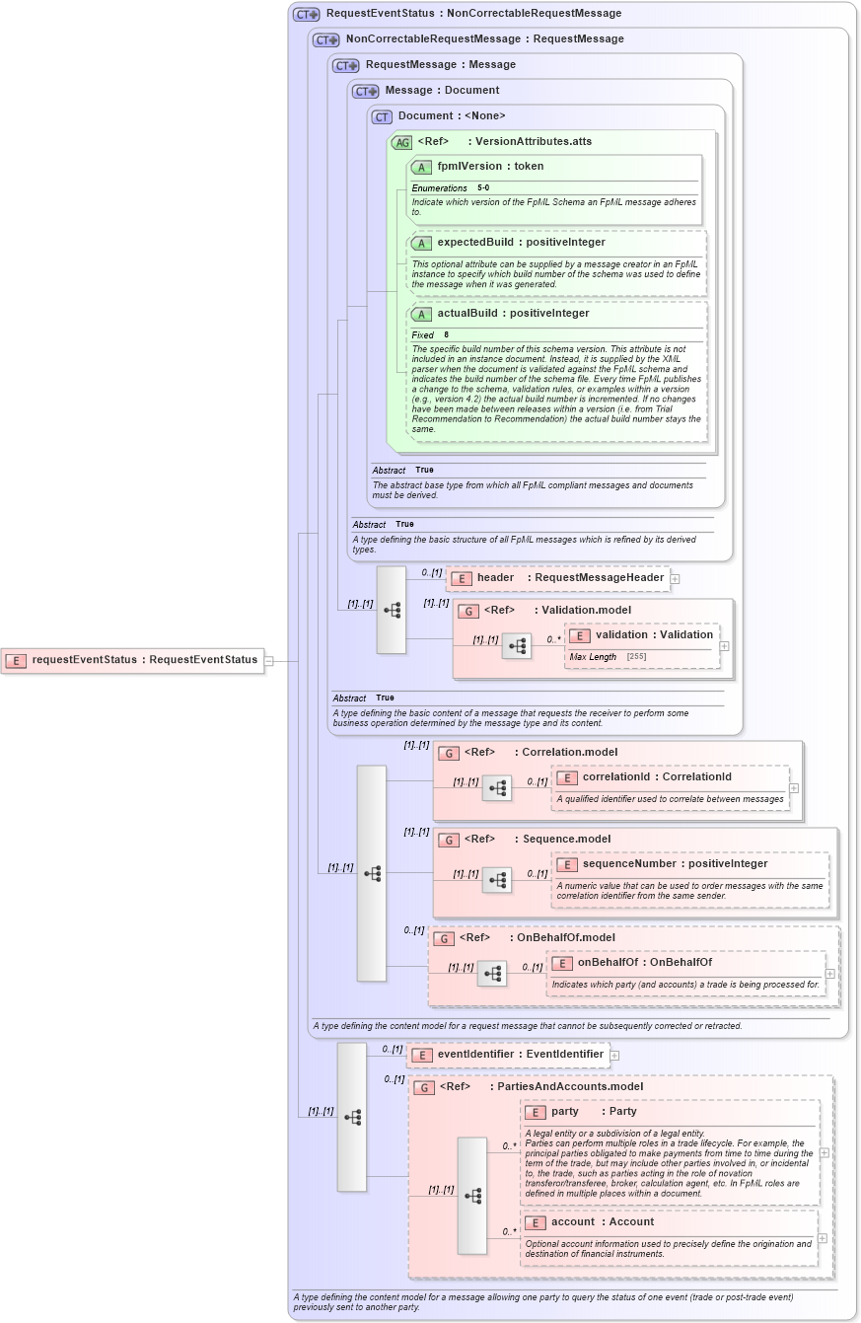Click the G icon for Sequence.model
861x1323 pixels.
click(448, 840)
